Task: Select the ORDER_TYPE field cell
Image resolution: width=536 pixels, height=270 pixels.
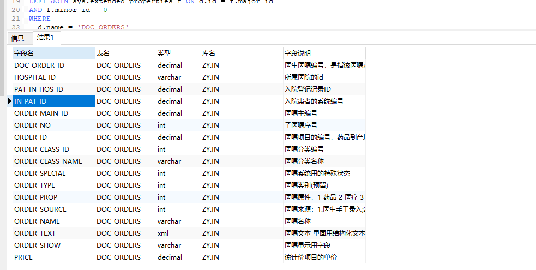Action: point(54,185)
